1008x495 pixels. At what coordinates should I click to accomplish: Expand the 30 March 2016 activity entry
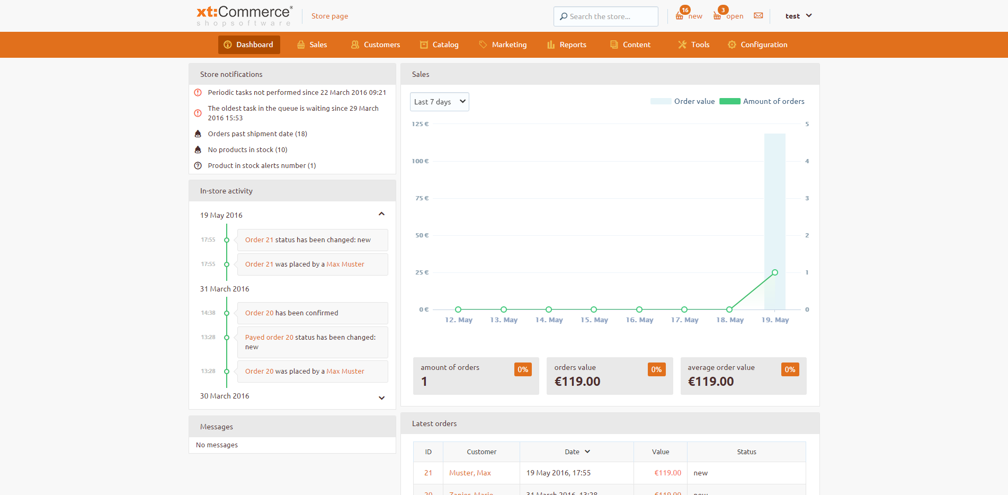[x=381, y=397]
